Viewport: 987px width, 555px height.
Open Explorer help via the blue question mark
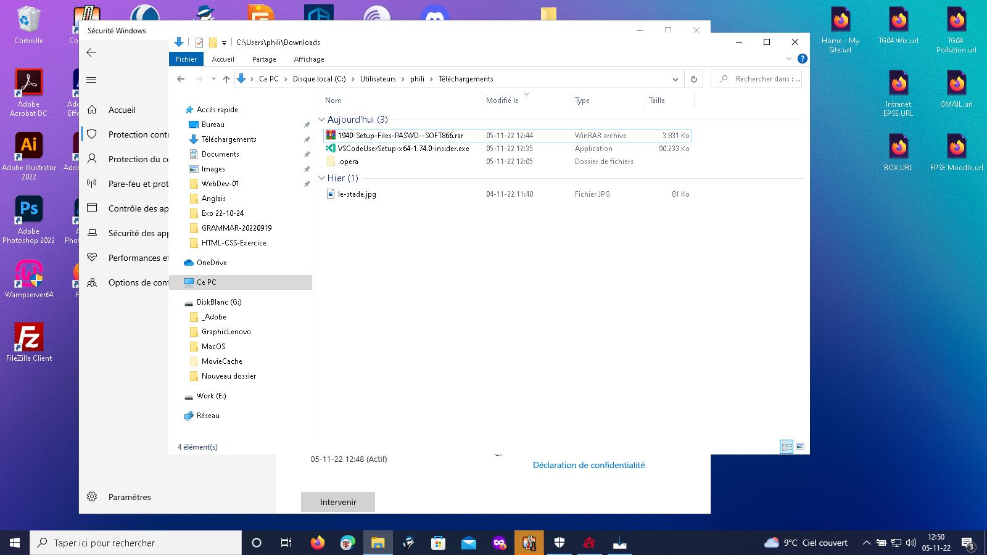pyautogui.click(x=802, y=59)
